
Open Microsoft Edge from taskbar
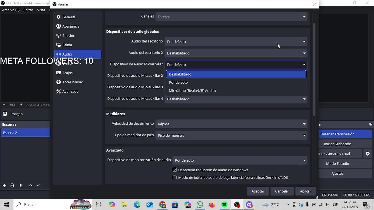click(137, 205)
